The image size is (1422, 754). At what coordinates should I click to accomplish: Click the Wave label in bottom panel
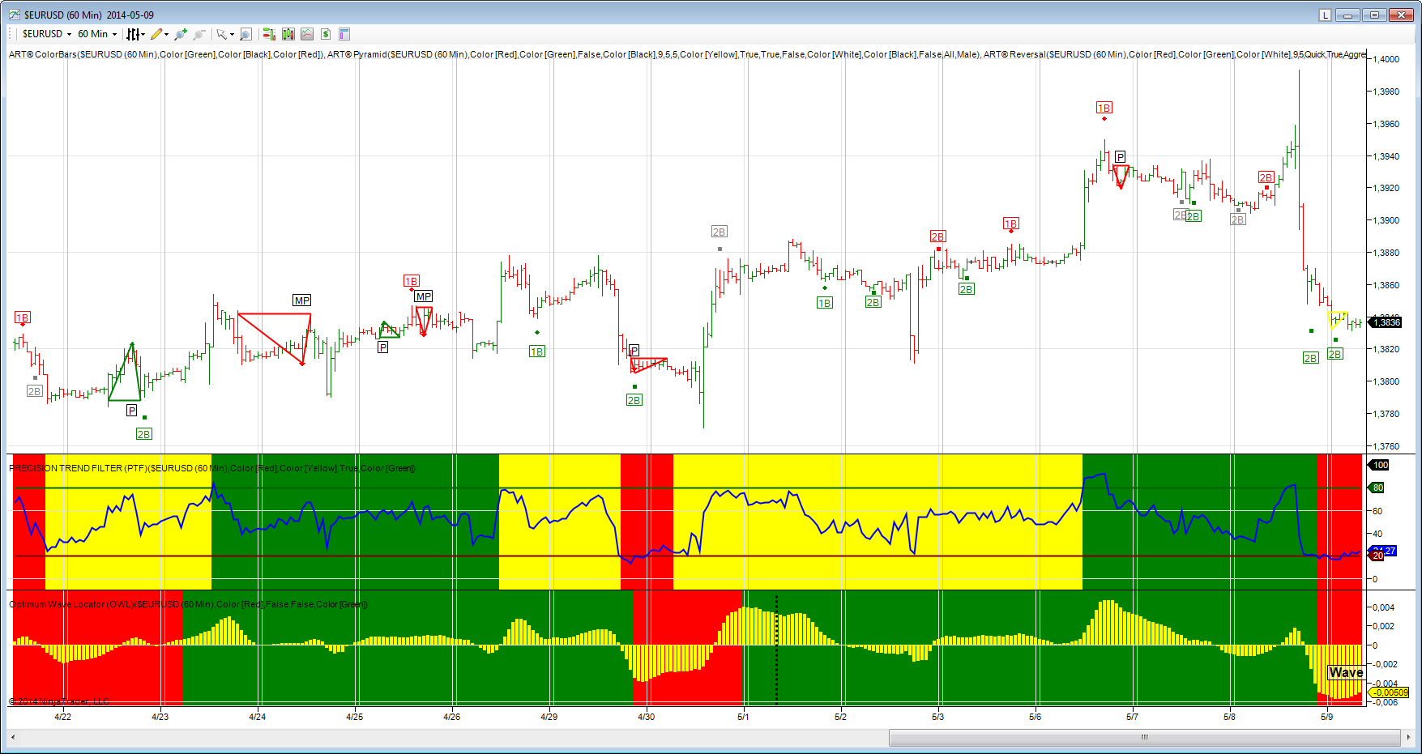[x=1346, y=672]
